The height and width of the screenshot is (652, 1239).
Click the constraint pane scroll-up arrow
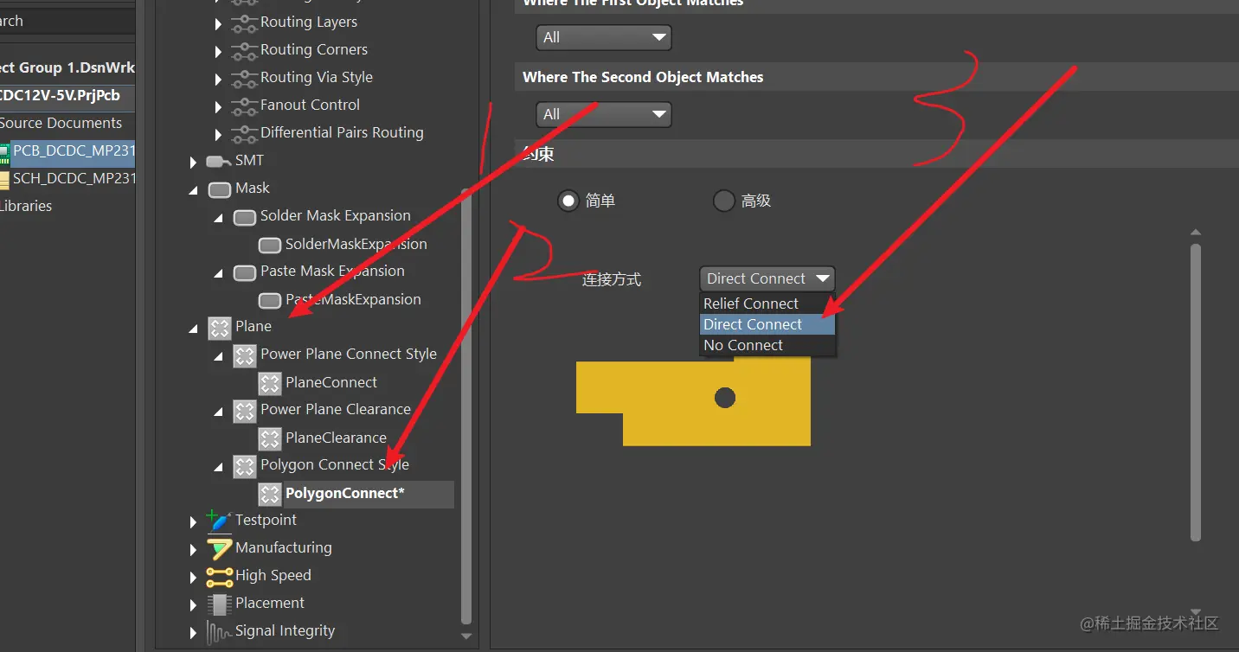click(x=1196, y=233)
